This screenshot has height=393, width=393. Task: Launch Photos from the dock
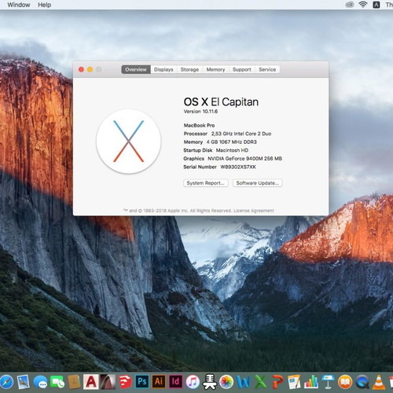coord(226,382)
